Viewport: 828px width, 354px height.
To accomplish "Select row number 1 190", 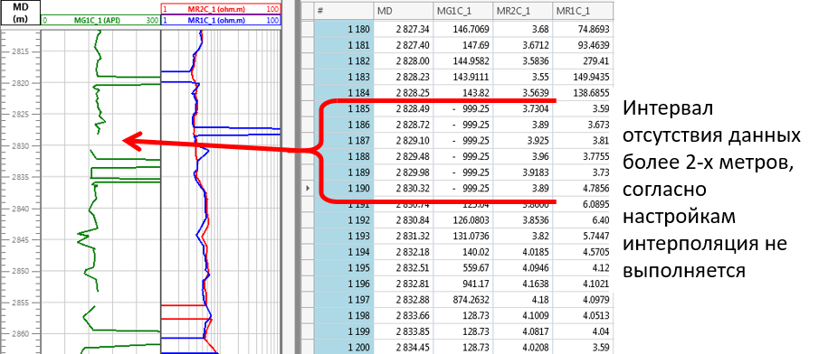I will coord(344,188).
